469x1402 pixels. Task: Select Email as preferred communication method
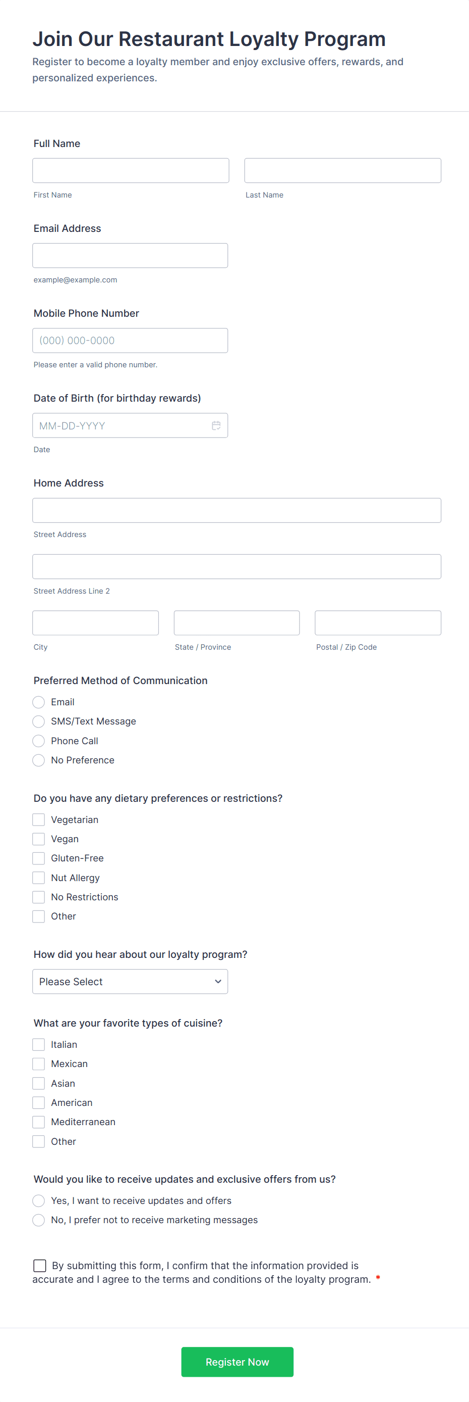pyautogui.click(x=39, y=702)
